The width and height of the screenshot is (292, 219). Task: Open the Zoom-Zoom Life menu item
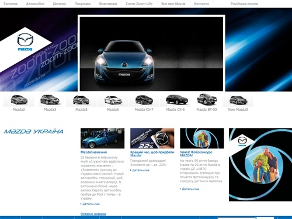pos(139,4)
